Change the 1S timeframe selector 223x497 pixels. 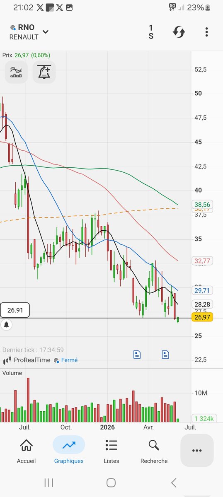[x=151, y=32]
